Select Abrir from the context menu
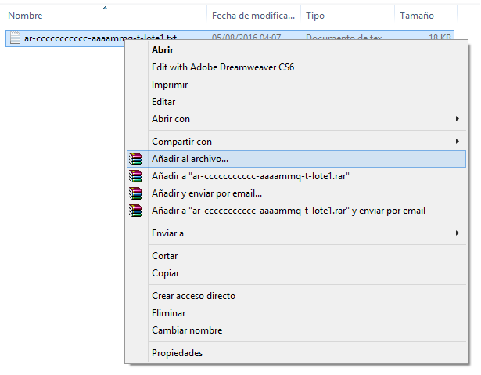Viewport: 481px width, 375px height. point(163,50)
